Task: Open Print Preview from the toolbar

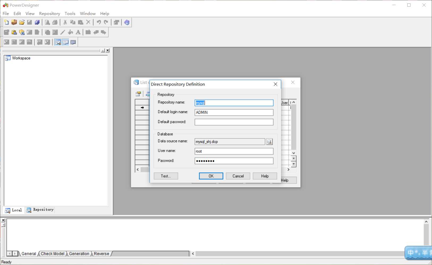Action: click(x=47, y=22)
